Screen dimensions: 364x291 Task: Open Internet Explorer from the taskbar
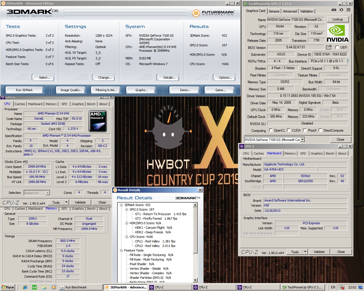pos(25,287)
